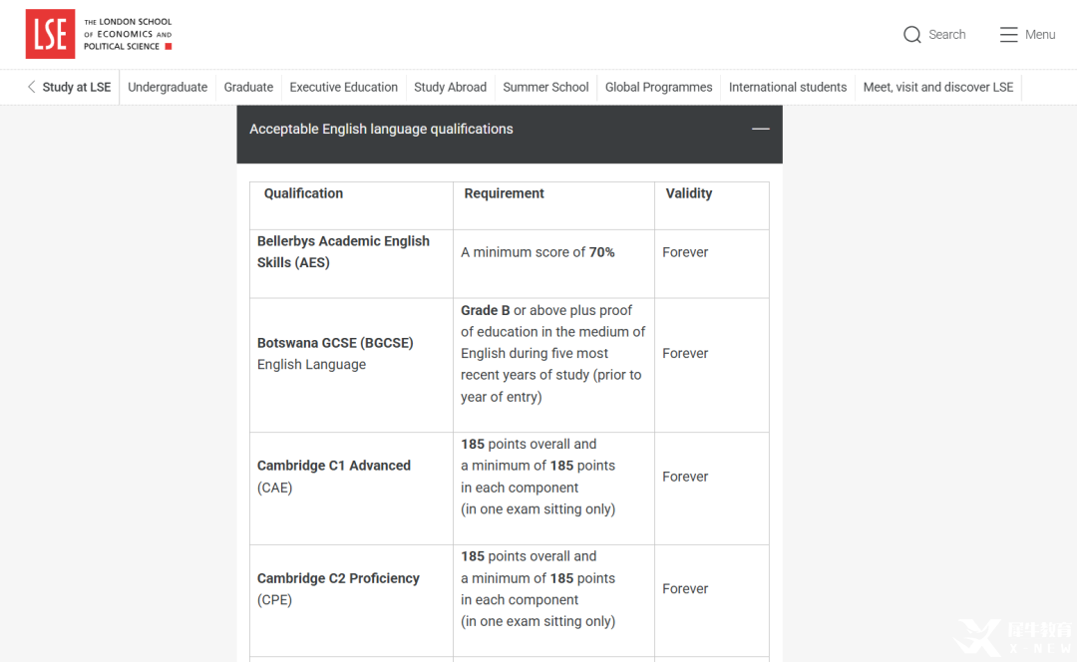The height and width of the screenshot is (662, 1077).
Task: Open Study Abroad section
Action: click(x=450, y=87)
